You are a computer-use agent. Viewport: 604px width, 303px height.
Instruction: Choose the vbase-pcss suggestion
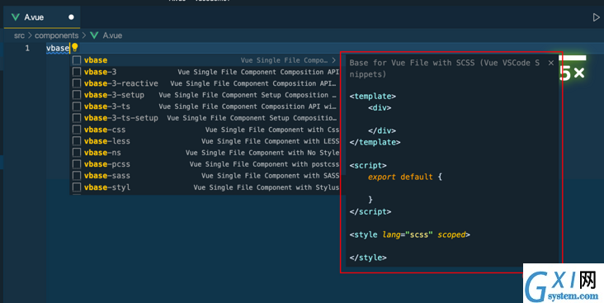point(205,164)
